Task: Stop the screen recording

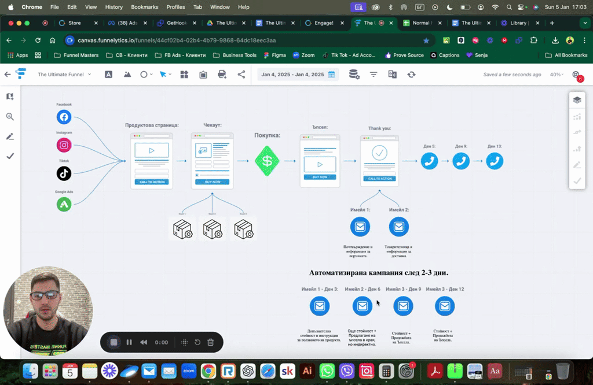Action: pyautogui.click(x=114, y=342)
